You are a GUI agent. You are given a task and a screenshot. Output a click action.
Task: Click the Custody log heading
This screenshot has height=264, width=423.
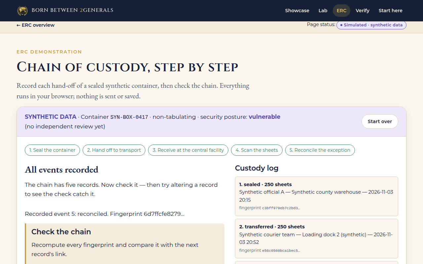point(257,168)
